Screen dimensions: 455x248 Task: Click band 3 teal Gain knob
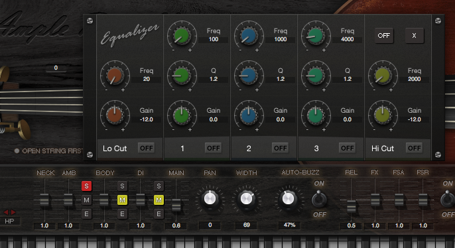[316, 115]
